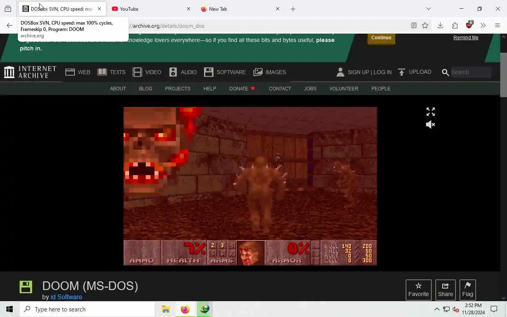Click the magnifier search icon in archive header

(x=445, y=73)
